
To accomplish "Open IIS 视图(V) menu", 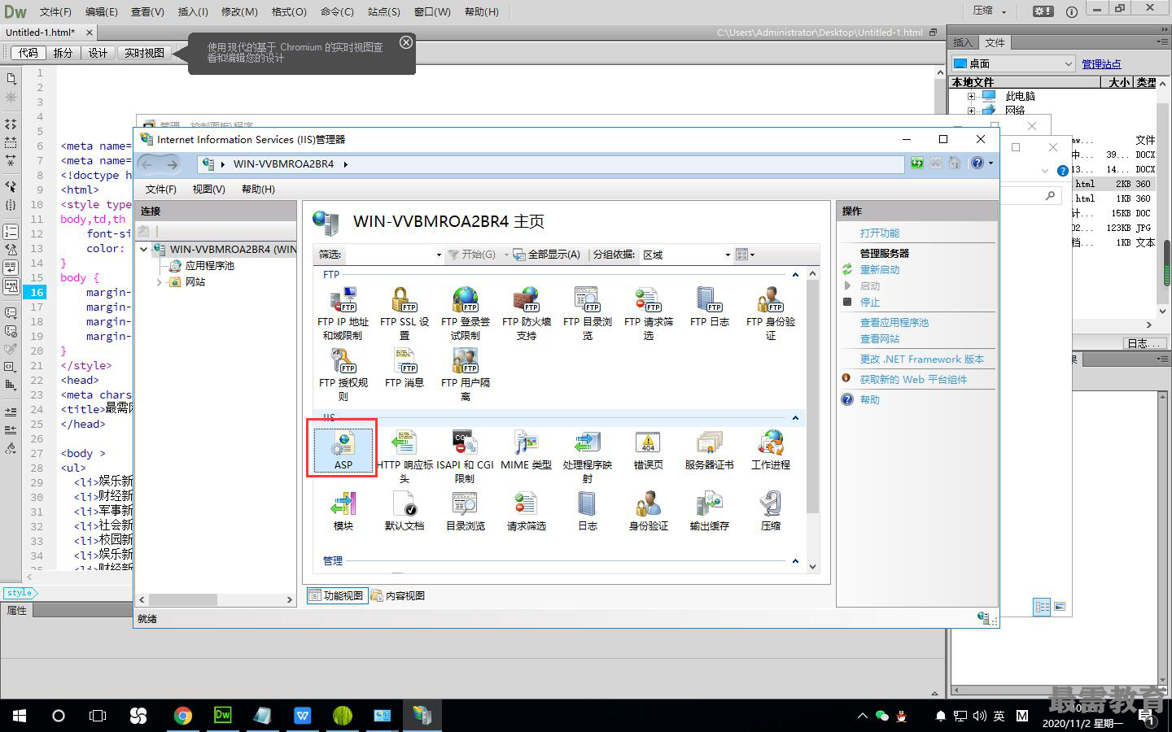I will tap(208, 189).
